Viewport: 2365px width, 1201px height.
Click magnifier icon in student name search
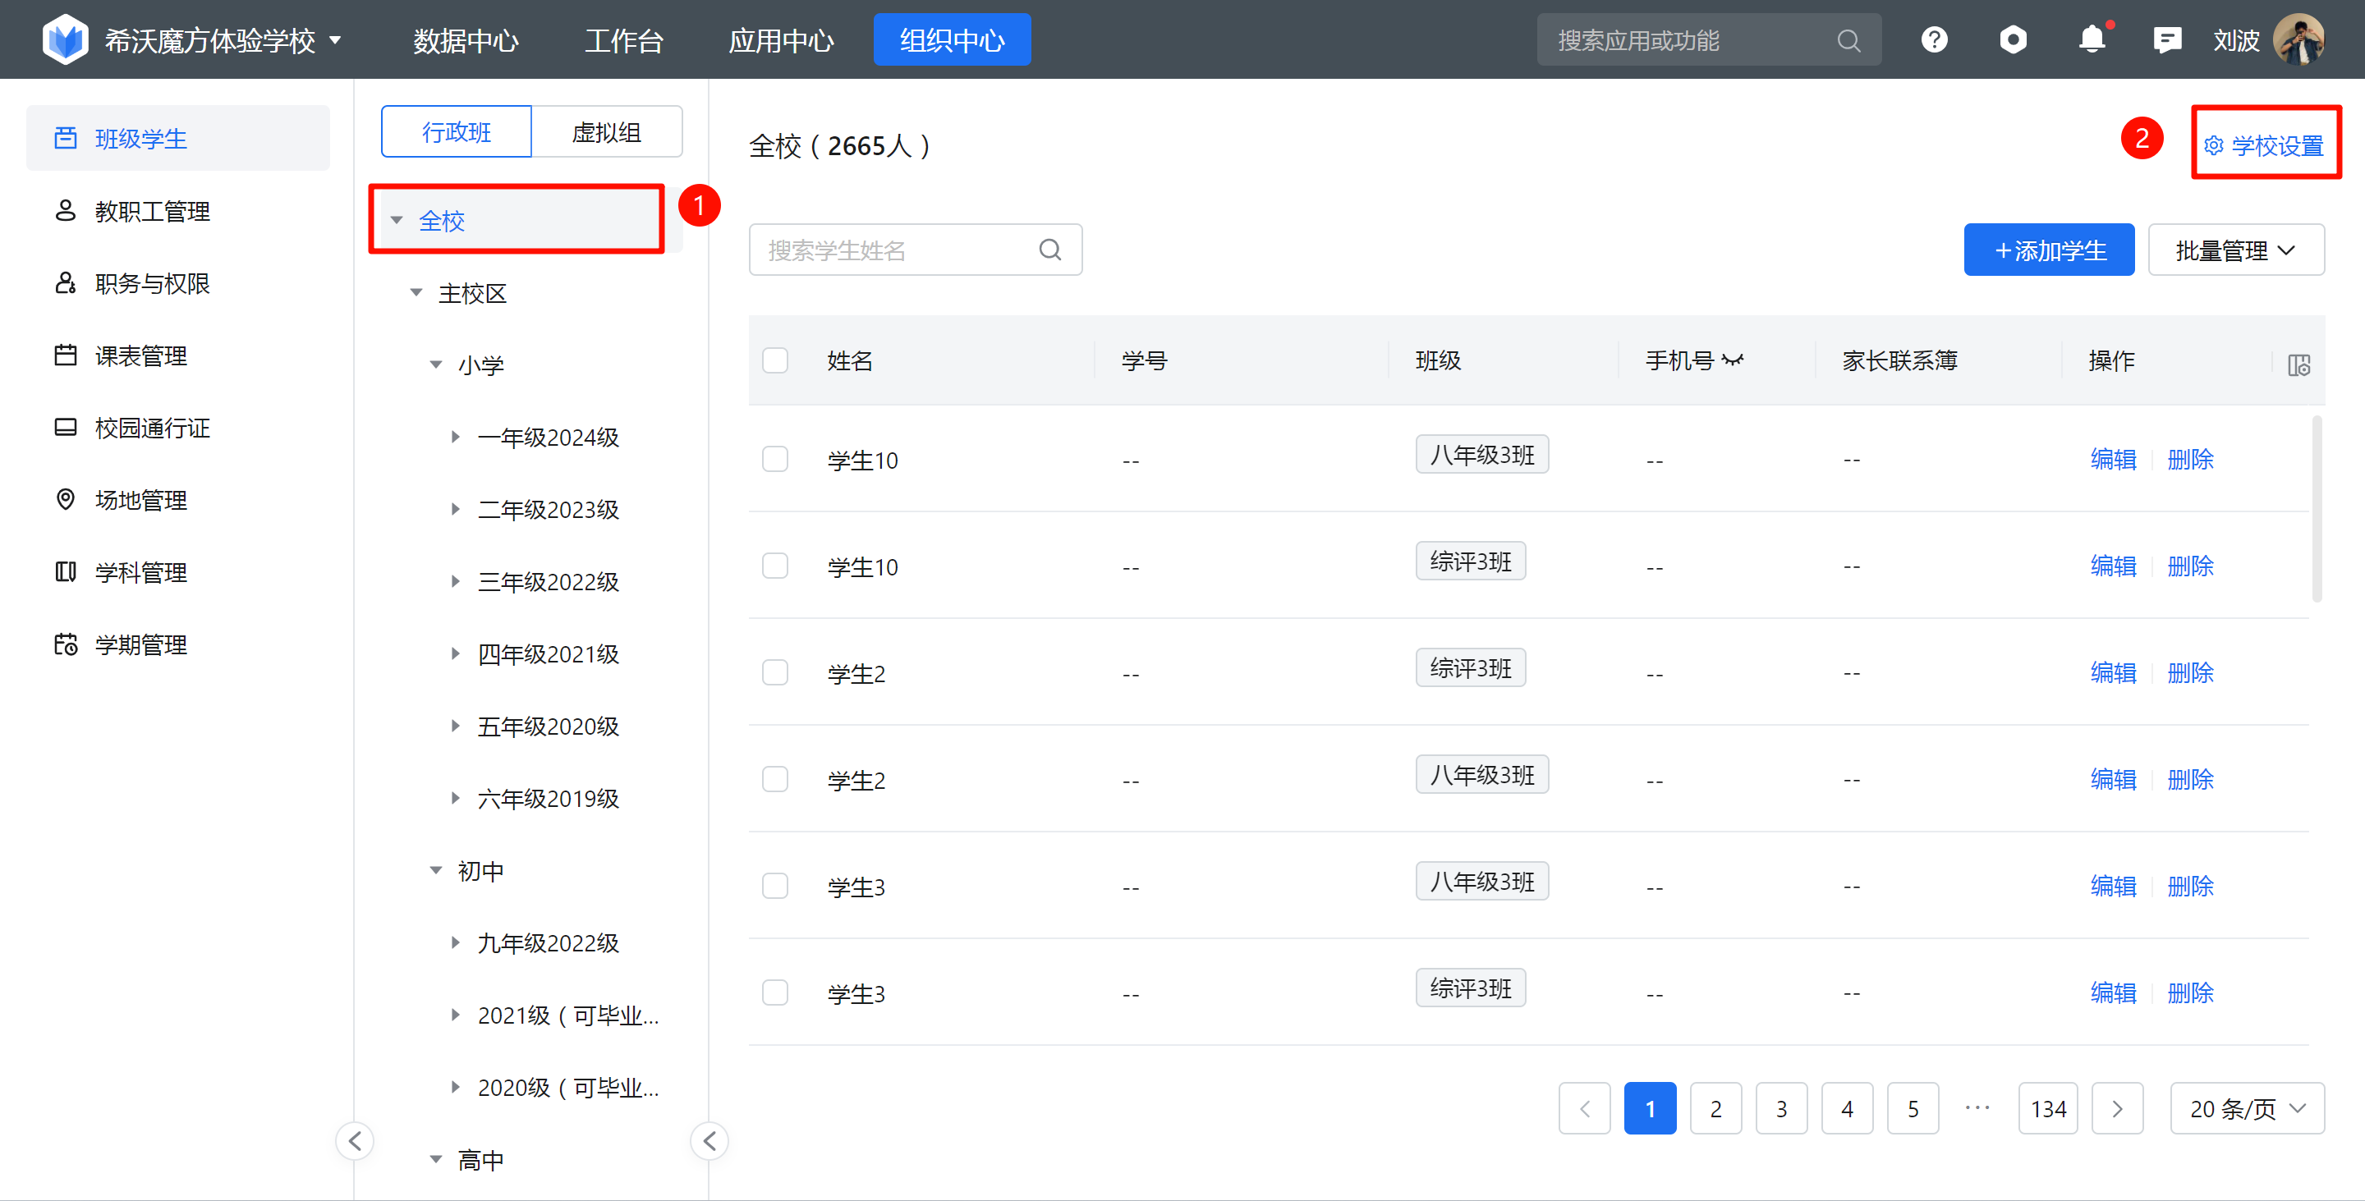coord(1050,250)
